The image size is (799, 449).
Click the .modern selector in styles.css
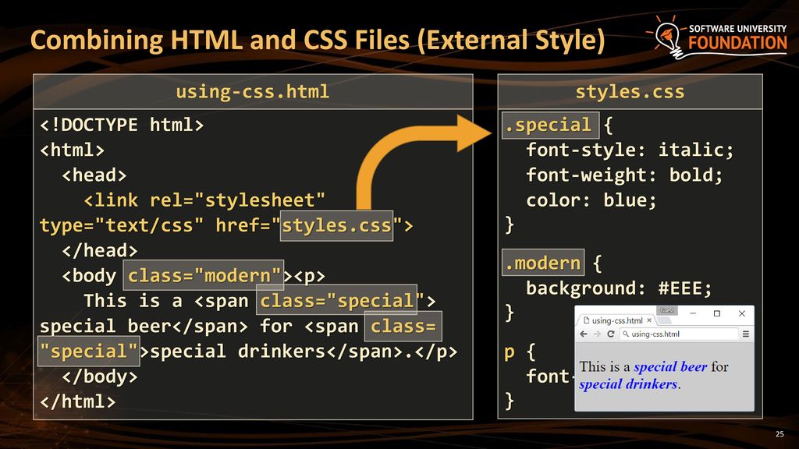[x=543, y=263]
